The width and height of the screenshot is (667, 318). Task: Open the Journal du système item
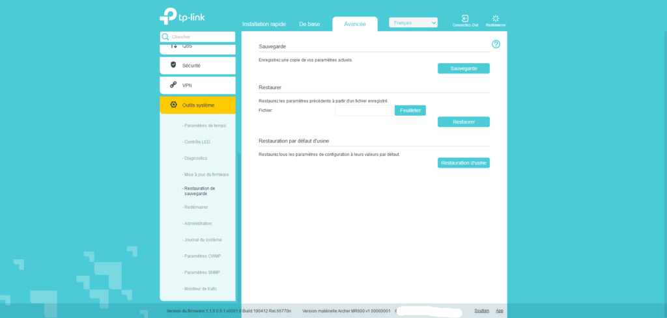click(x=203, y=239)
